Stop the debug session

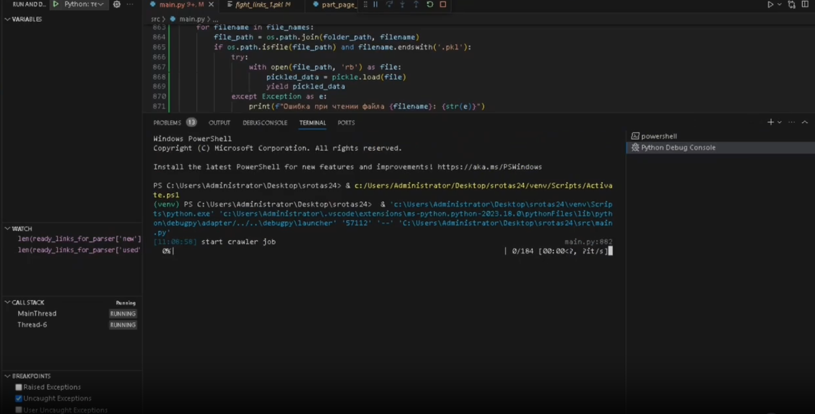tap(443, 4)
